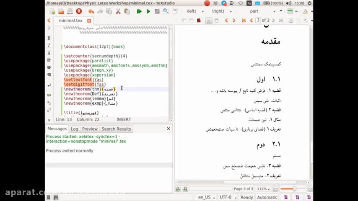Show the Preview tab
Image resolution: width=358 pixels, height=201 pixels.
90,129
